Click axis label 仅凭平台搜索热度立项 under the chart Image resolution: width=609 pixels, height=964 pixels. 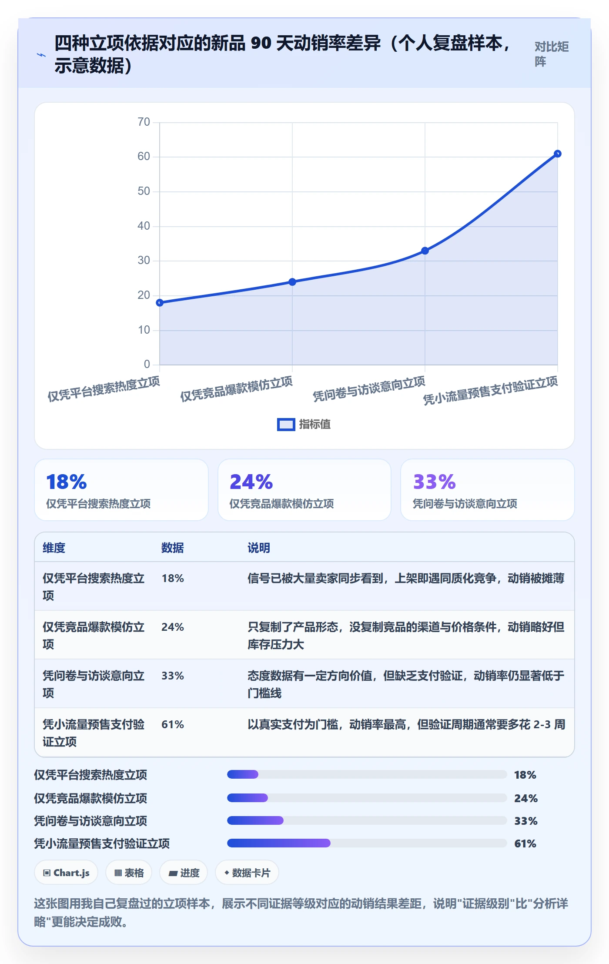coord(104,389)
